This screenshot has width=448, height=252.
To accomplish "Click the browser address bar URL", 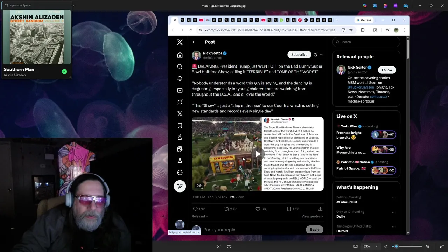I will (271, 30).
